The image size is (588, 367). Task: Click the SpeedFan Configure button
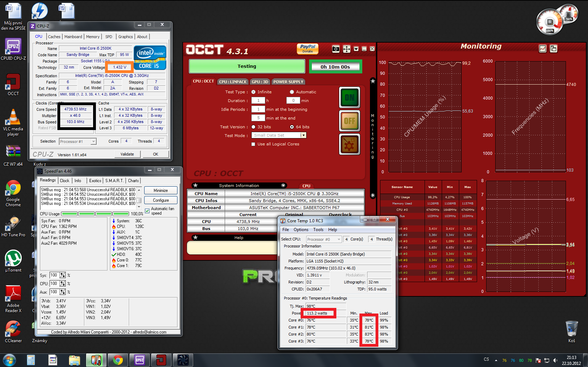tap(161, 200)
